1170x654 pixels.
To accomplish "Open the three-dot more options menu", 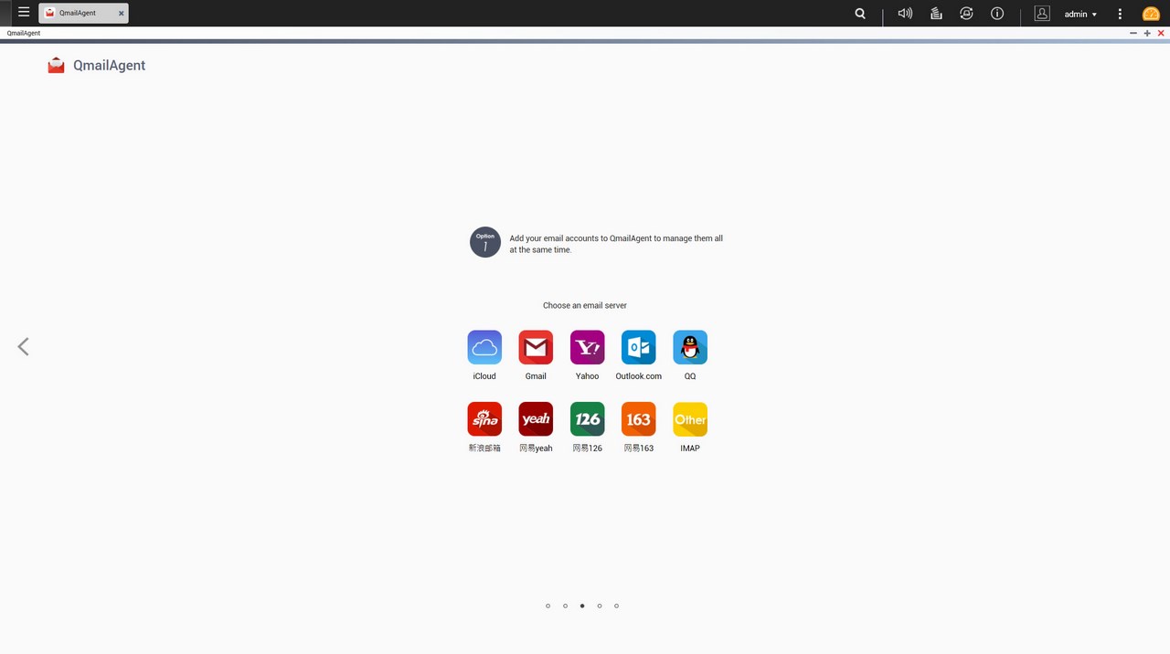I will pos(1120,14).
